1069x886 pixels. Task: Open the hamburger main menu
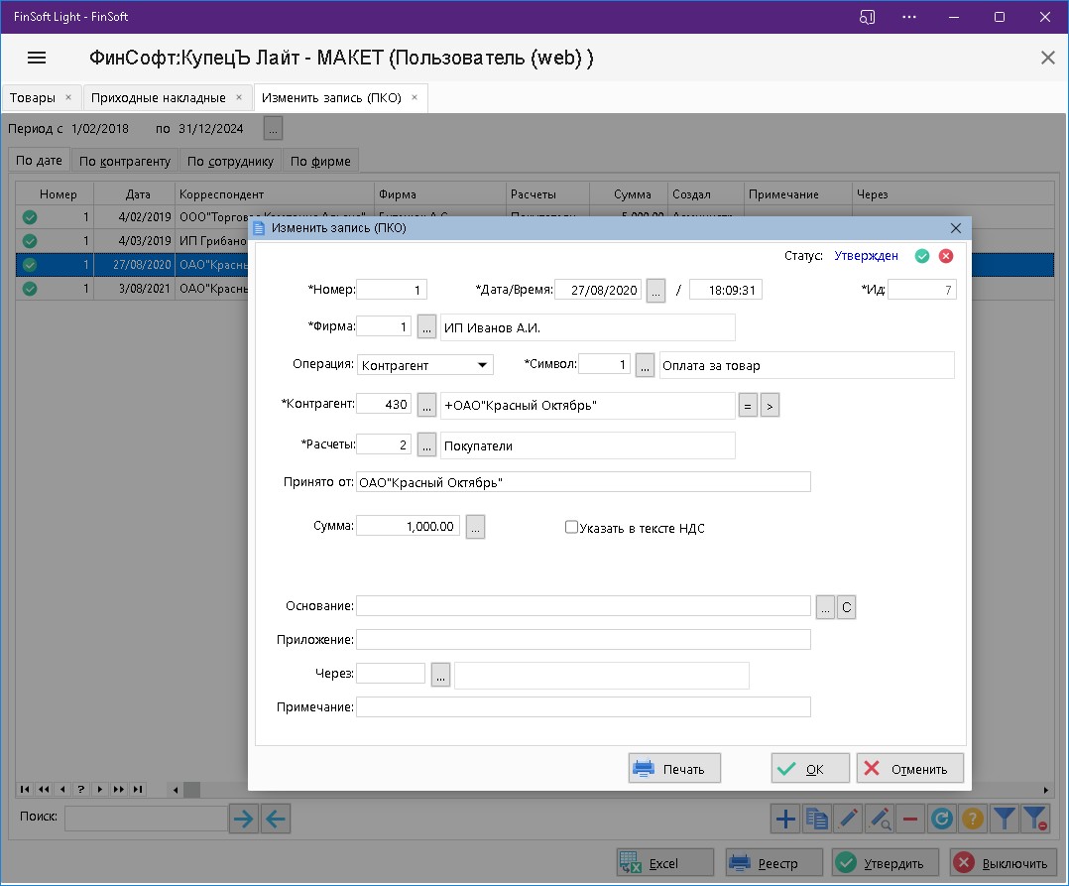point(37,58)
